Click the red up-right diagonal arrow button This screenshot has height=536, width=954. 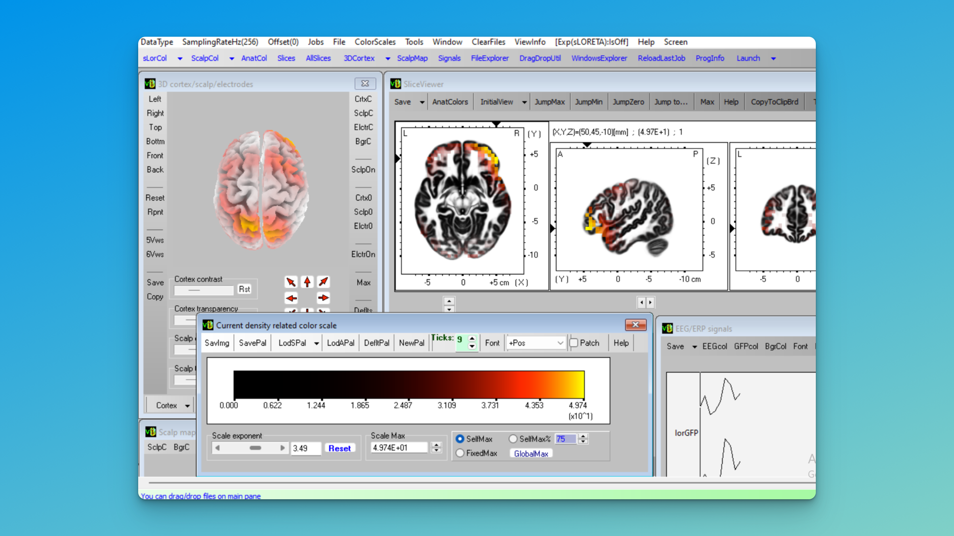pyautogui.click(x=323, y=282)
